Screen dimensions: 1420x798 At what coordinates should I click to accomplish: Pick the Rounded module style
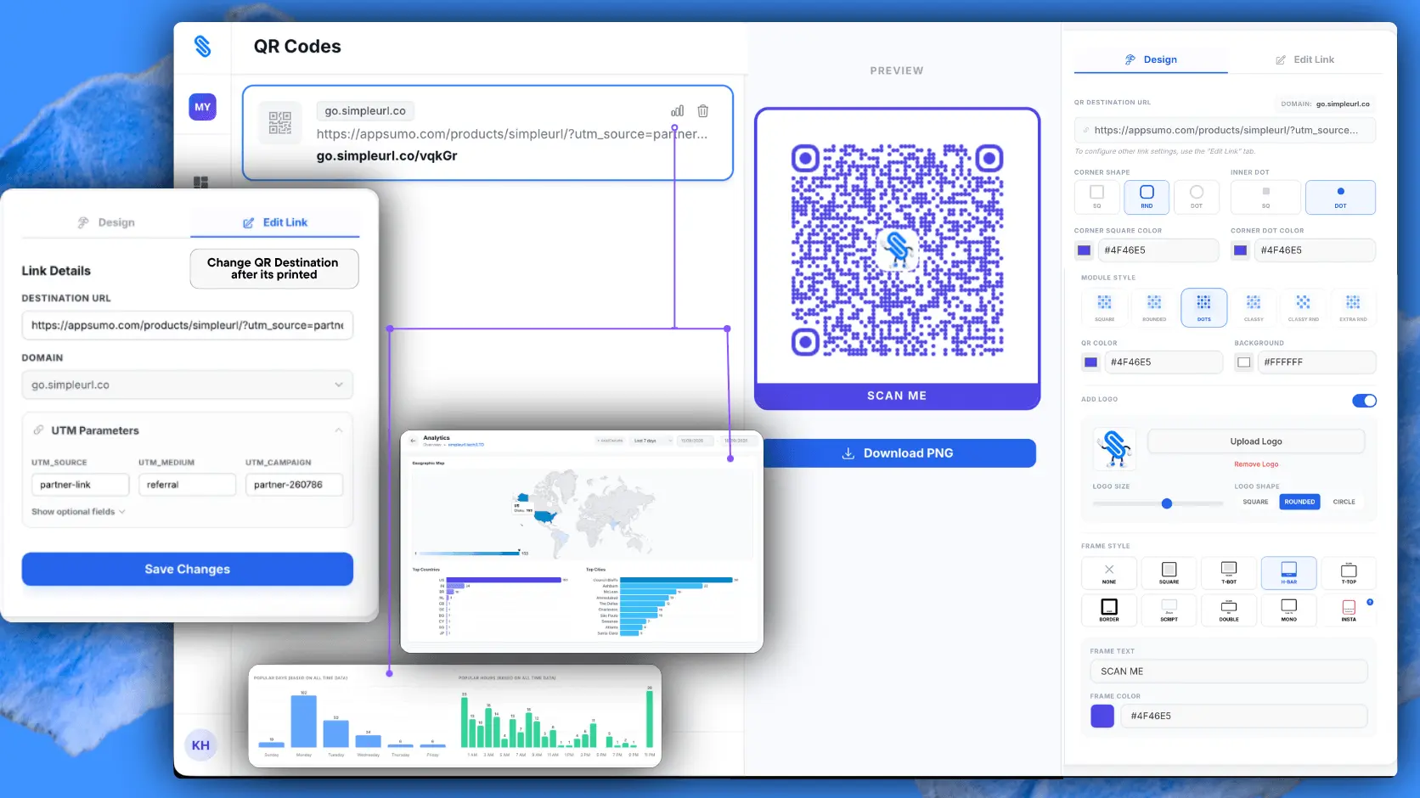tap(1154, 307)
